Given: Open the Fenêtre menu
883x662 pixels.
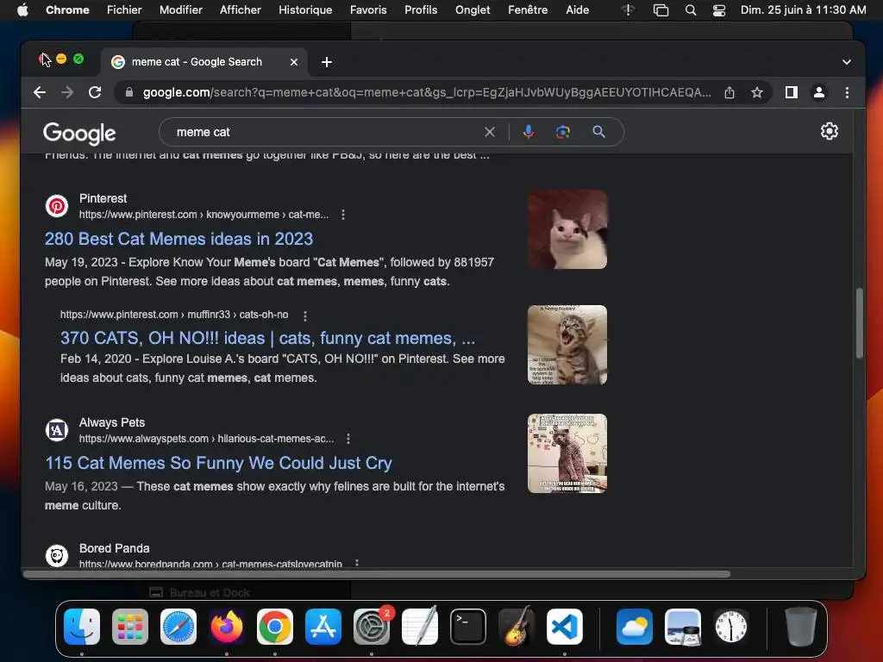Looking at the screenshot, I should coord(528,9).
